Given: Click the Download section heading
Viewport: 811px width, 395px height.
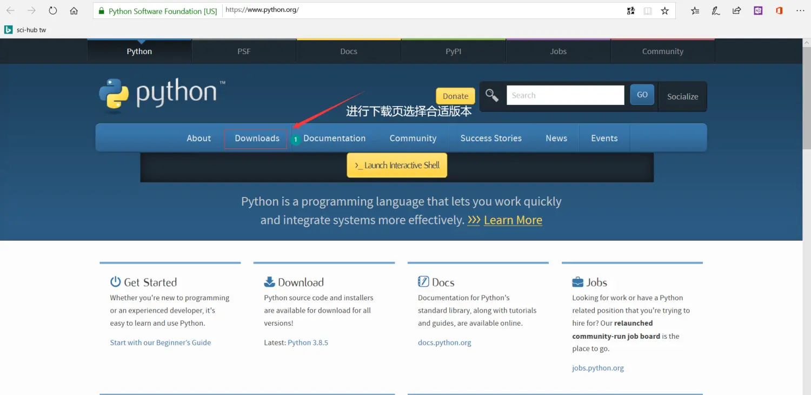Looking at the screenshot, I should click(x=301, y=282).
